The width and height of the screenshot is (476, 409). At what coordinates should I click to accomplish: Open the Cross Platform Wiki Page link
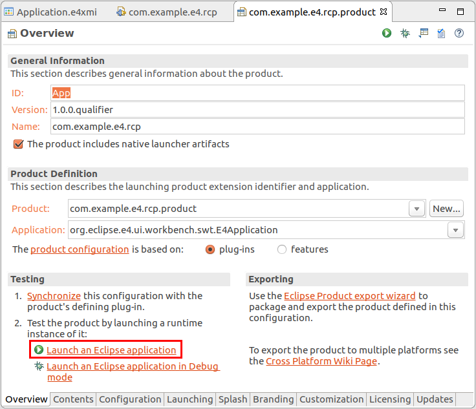[x=321, y=361]
